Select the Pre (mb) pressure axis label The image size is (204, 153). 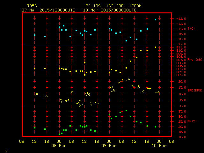(x=195, y=60)
